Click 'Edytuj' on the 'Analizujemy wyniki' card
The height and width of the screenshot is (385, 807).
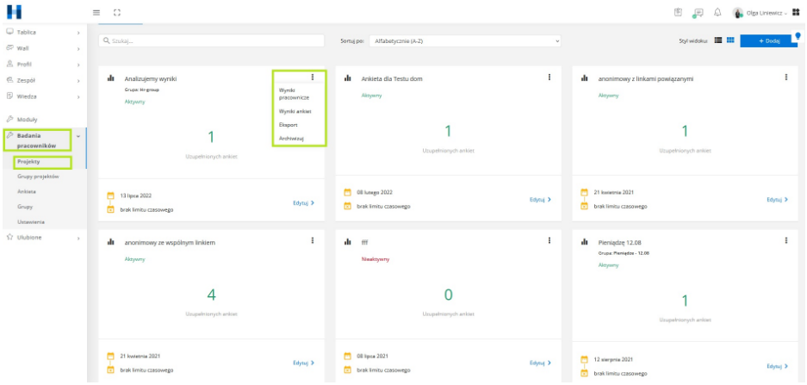pyautogui.click(x=303, y=203)
